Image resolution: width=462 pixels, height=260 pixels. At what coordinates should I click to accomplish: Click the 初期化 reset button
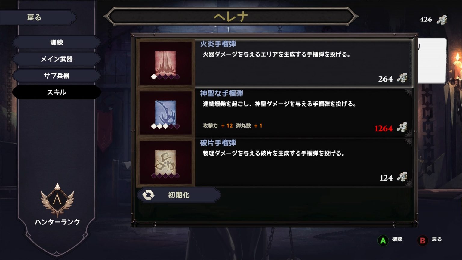[x=179, y=195]
